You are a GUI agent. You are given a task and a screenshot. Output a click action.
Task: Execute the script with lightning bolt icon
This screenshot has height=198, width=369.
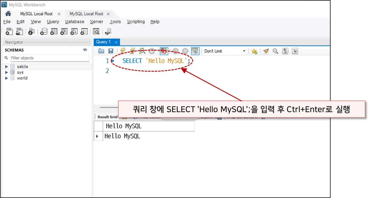click(123, 51)
